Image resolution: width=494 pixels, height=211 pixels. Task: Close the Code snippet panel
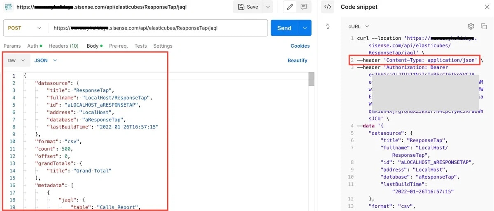coord(487,7)
